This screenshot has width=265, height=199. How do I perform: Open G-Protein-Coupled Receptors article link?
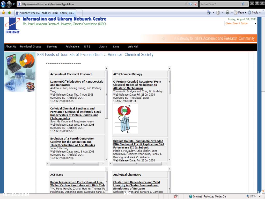point(137,85)
